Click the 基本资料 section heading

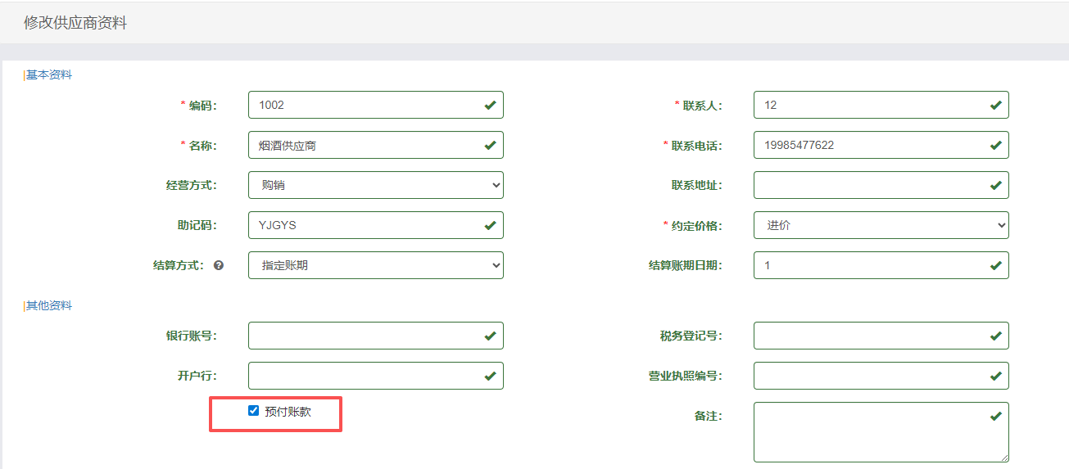[x=49, y=75]
